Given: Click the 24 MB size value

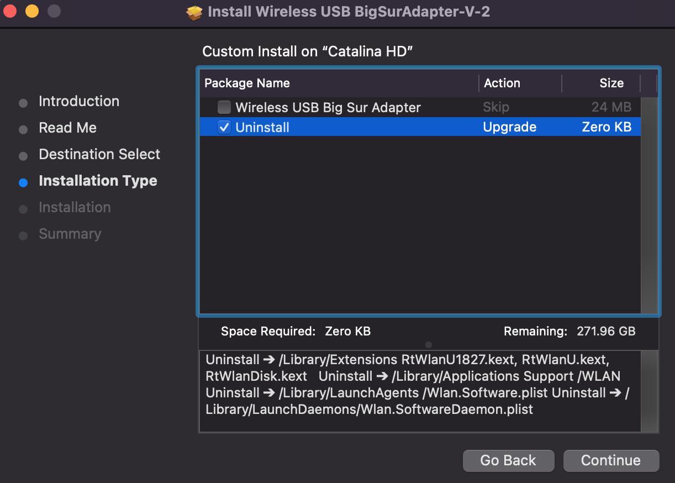Looking at the screenshot, I should pos(611,107).
